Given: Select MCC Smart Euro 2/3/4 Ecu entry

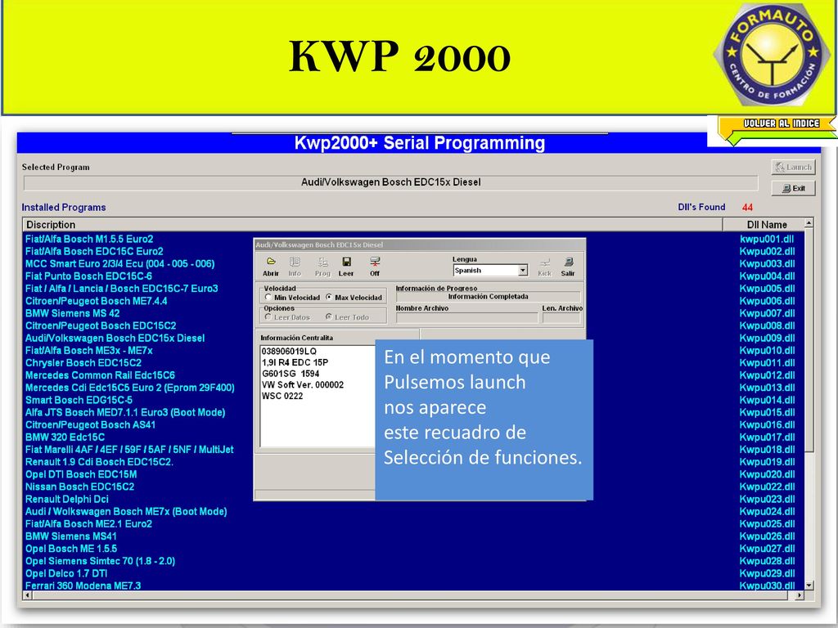Looking at the screenshot, I should tap(119, 263).
